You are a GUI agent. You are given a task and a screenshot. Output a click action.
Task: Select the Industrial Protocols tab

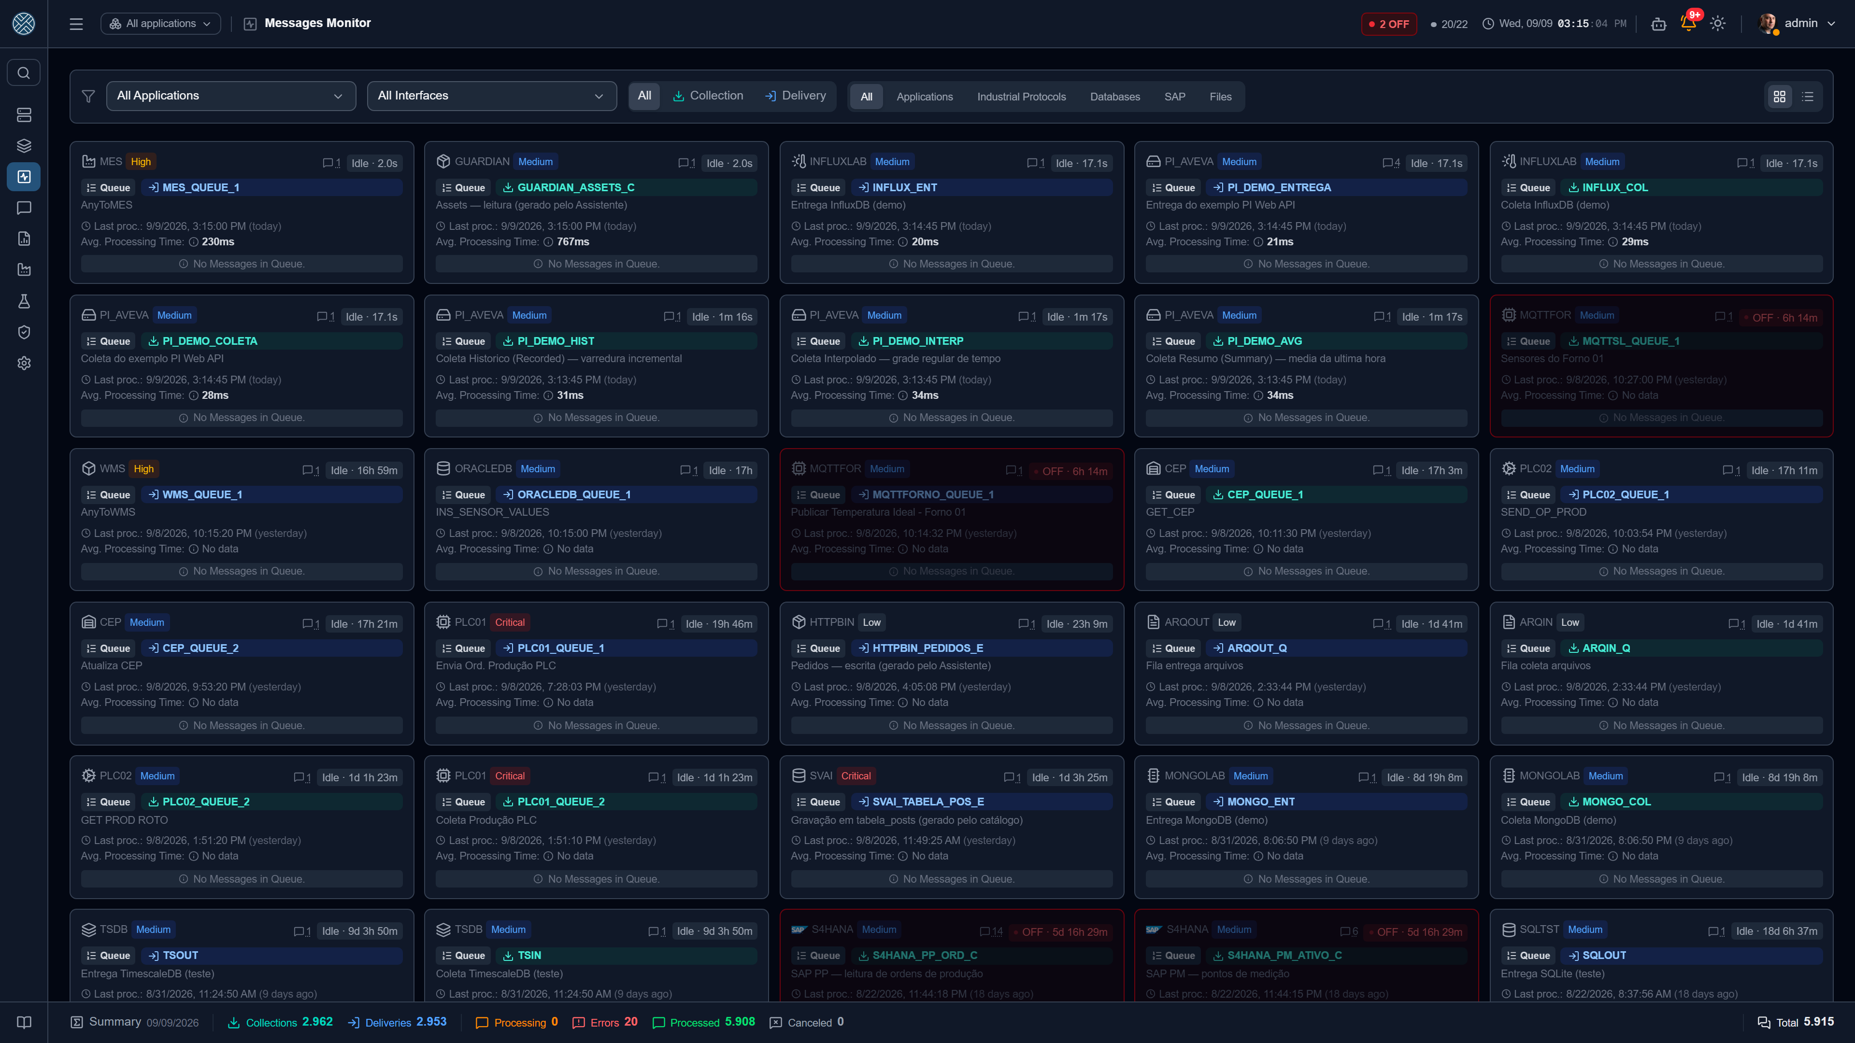click(1021, 97)
